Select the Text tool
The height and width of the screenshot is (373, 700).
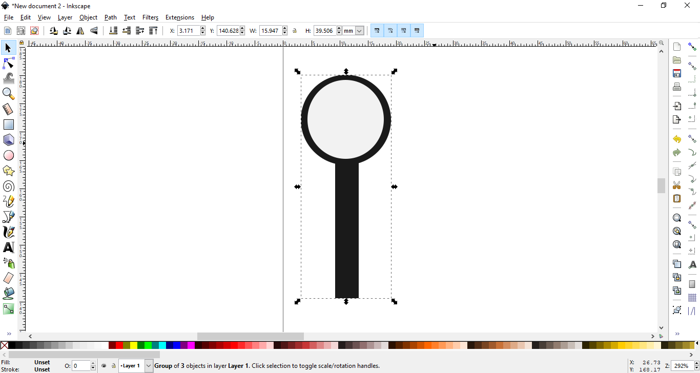point(8,247)
